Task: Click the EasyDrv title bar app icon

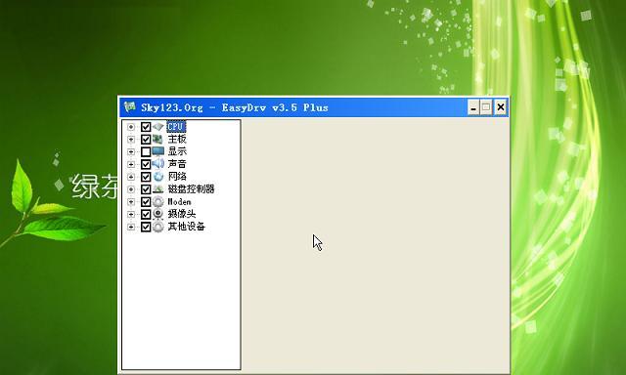Action: (x=130, y=106)
